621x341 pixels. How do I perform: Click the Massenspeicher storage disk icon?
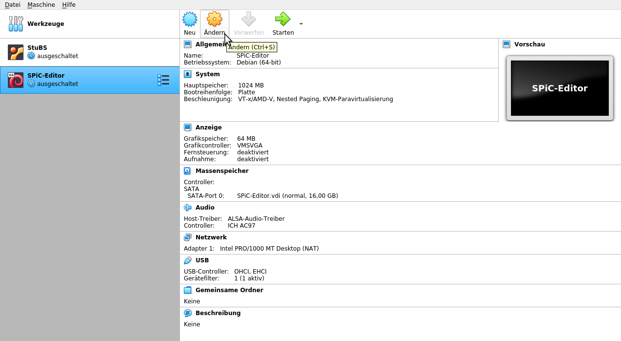coord(188,171)
